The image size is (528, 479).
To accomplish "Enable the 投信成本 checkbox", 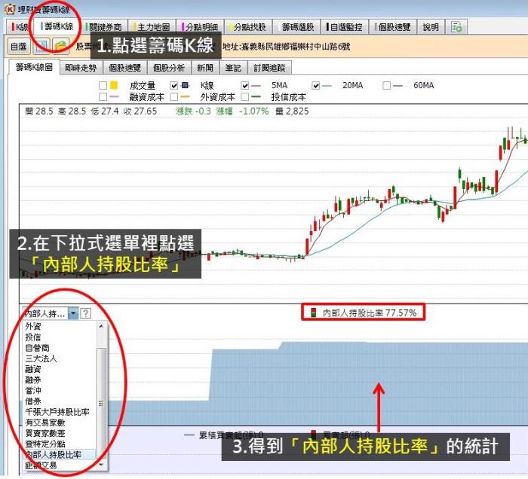I will pos(245,97).
